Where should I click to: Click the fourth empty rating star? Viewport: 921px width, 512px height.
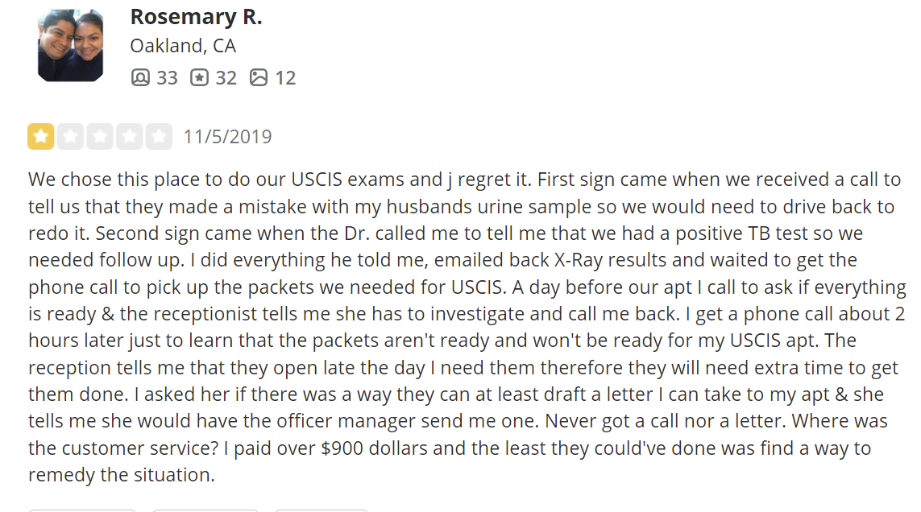(129, 136)
